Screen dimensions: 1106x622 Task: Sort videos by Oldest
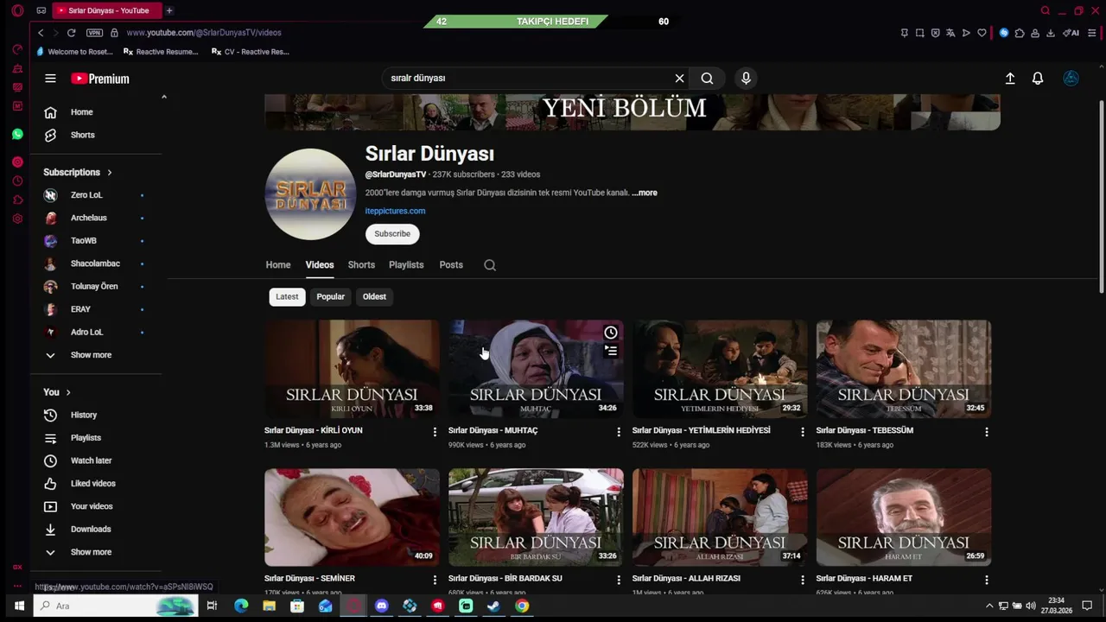[374, 296]
